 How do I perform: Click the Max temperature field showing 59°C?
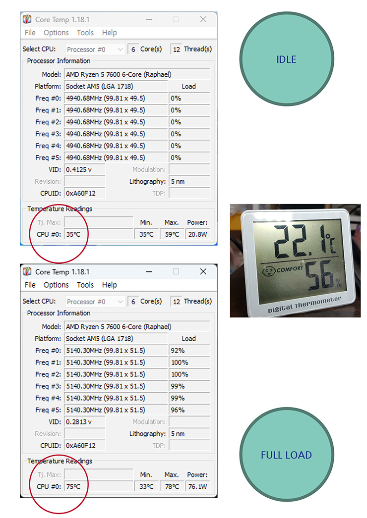coord(172,234)
